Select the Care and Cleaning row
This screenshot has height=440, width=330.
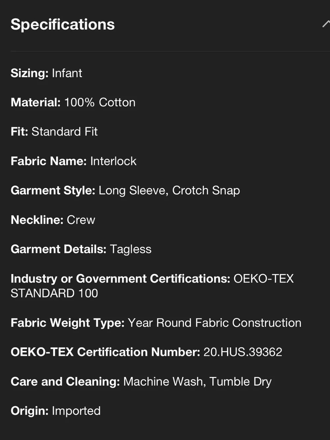point(141,382)
